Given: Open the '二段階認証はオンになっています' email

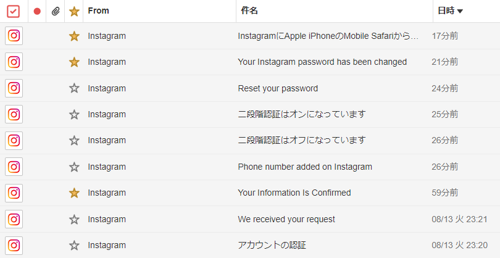Looking at the screenshot, I should coord(302,114).
